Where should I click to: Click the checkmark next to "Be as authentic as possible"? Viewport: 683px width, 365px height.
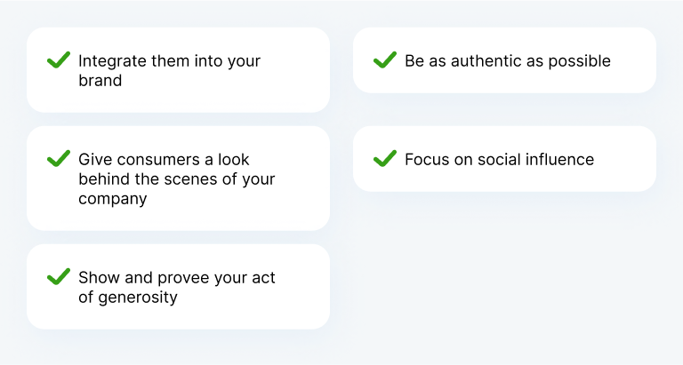click(x=385, y=60)
